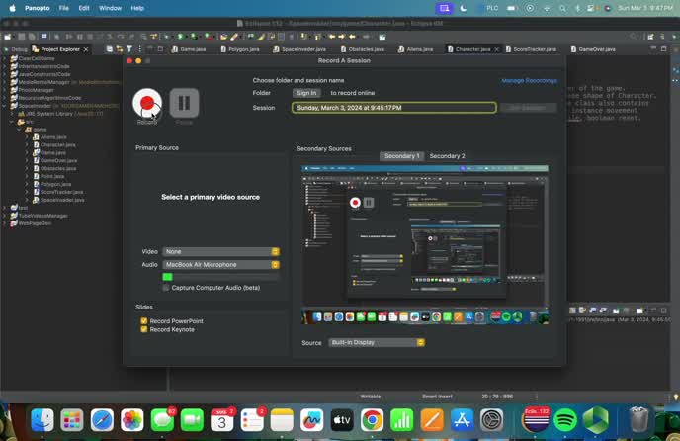The image size is (680, 441).
Task: Uncheck Record Keynote checkbox
Action: pos(144,329)
